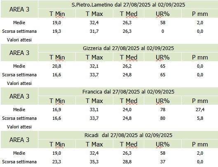Click the Ricadi date range header cell
Viewport: 218px width, 167px height.
pyautogui.click(x=128, y=135)
